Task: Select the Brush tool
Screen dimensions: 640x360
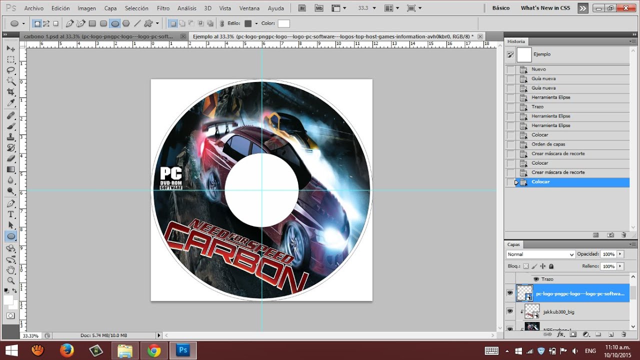Action: click(10, 126)
